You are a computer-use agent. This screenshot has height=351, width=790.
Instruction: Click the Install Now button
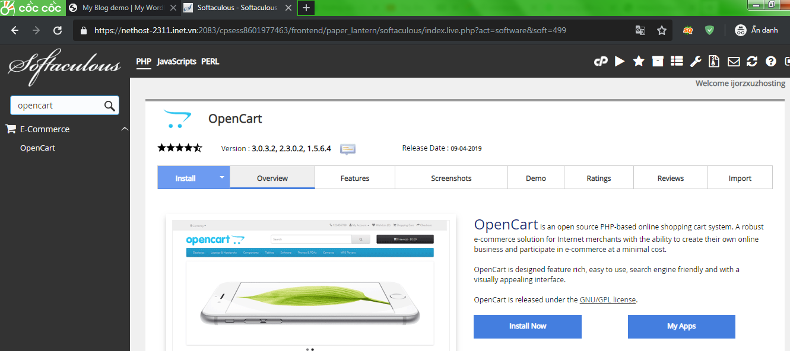tap(528, 326)
